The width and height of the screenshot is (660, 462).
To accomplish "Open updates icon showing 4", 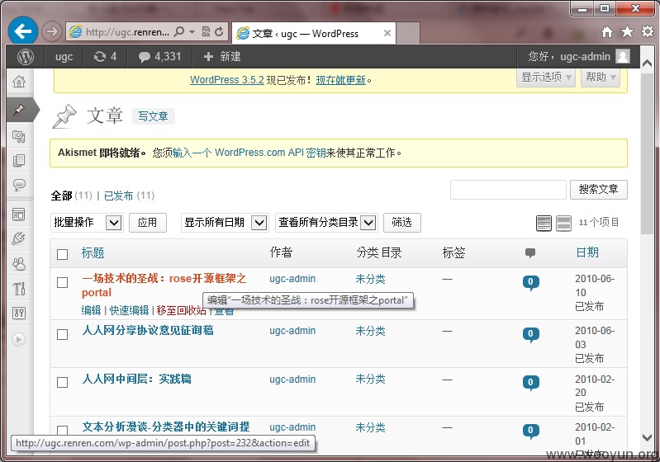I will point(105,56).
